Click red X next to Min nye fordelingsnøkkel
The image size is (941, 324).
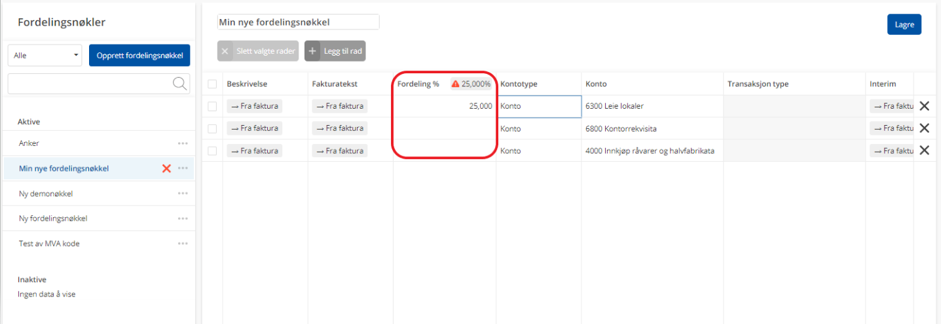pyautogui.click(x=166, y=168)
